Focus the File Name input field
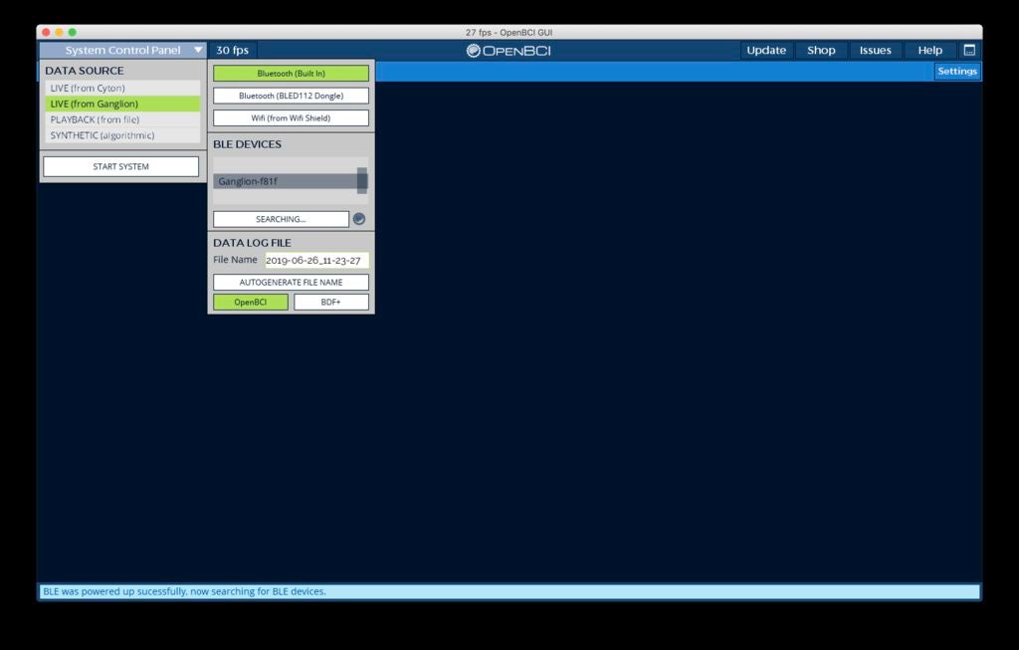 click(x=317, y=260)
